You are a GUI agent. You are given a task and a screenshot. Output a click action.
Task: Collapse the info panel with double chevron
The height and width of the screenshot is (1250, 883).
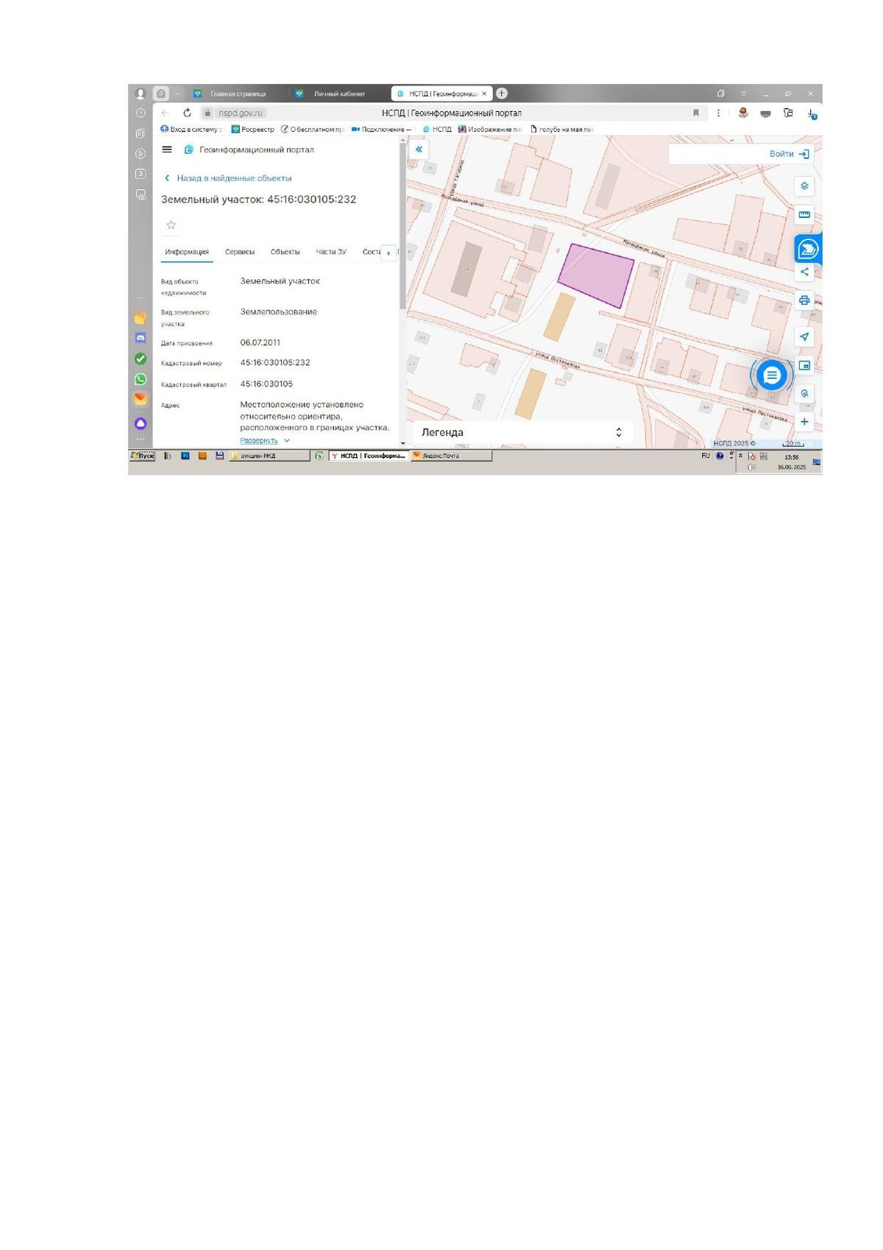[419, 149]
